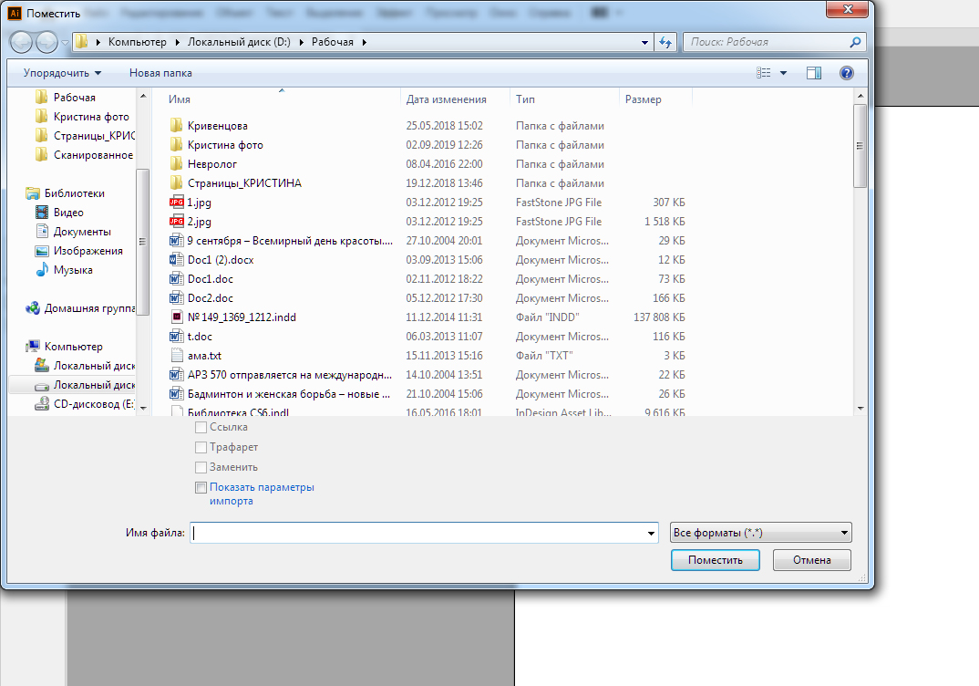Click Компьютер in the address breadcrumb

point(138,42)
